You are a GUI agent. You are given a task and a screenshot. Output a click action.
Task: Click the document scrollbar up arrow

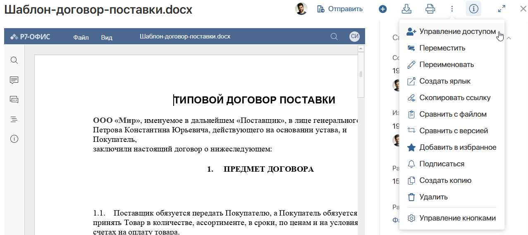361,48
